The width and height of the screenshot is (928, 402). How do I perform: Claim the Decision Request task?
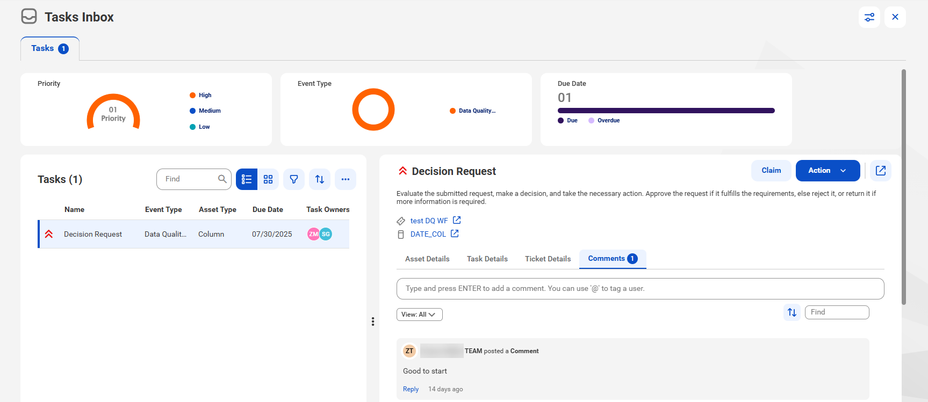pos(771,171)
